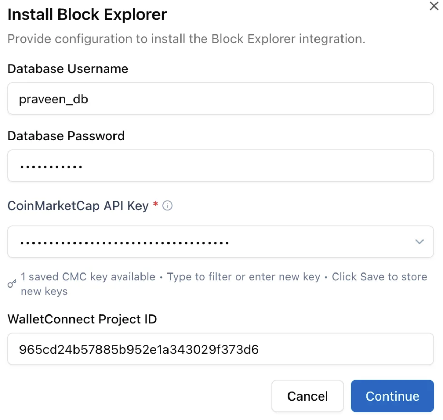443x420 pixels.
Task: Click the 'Type to filter or enter new key' hint
Action: [243, 277]
